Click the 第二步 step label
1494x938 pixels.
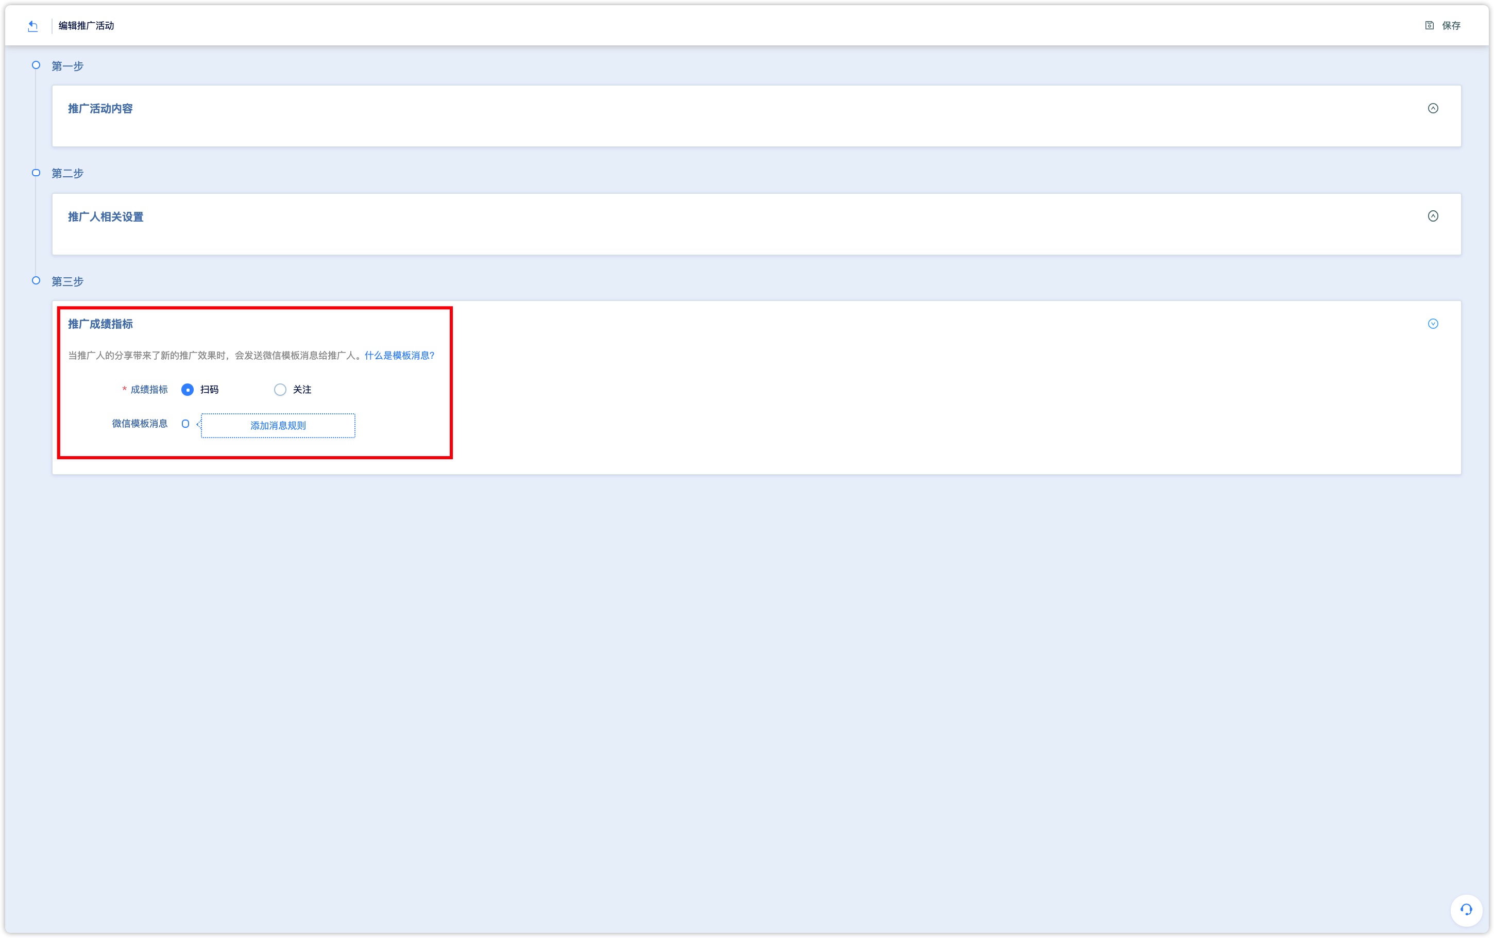pos(67,174)
